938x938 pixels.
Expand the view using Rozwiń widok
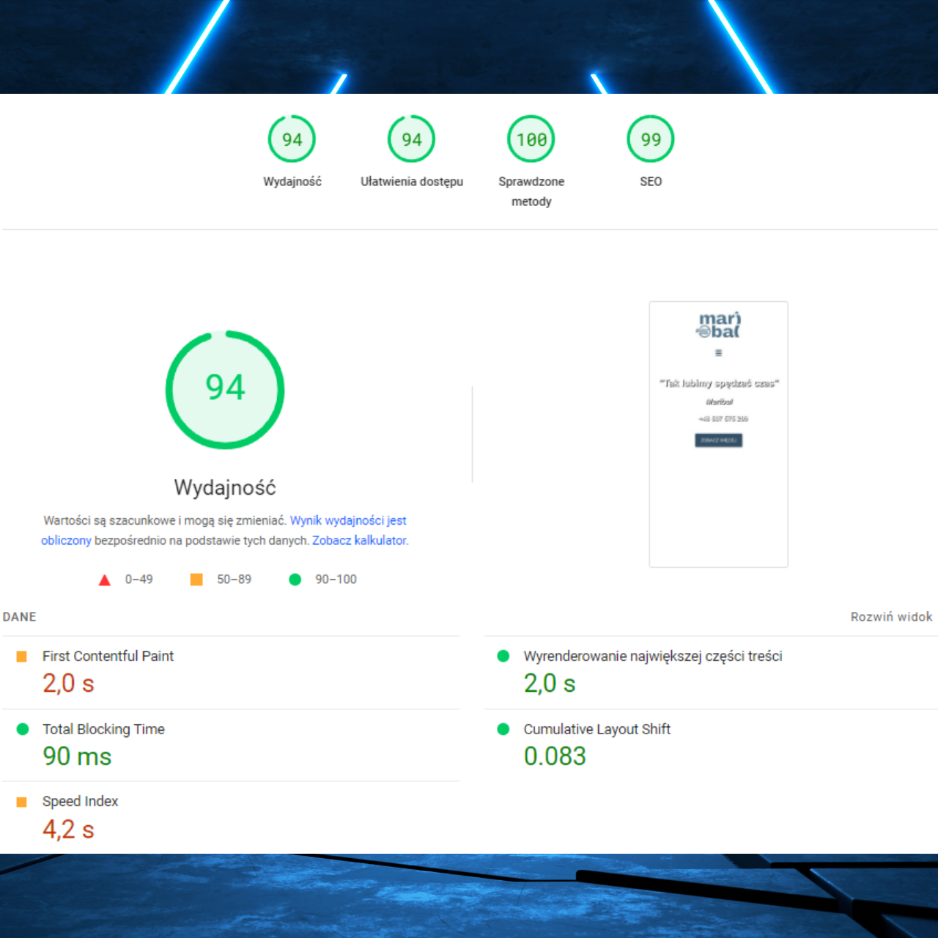pyautogui.click(x=891, y=616)
